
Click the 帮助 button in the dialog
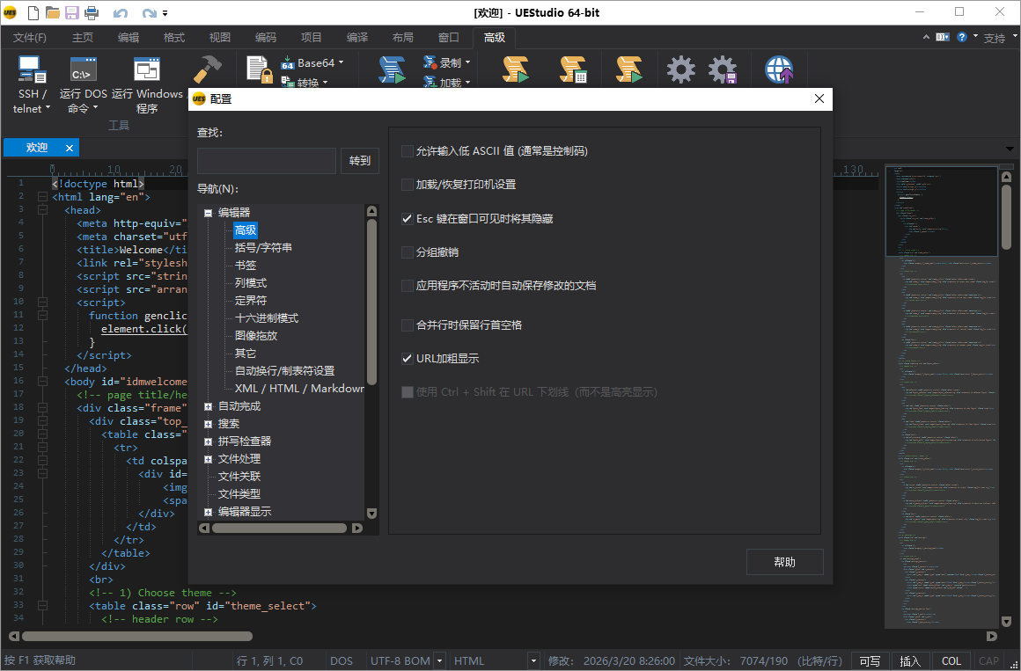coord(783,561)
